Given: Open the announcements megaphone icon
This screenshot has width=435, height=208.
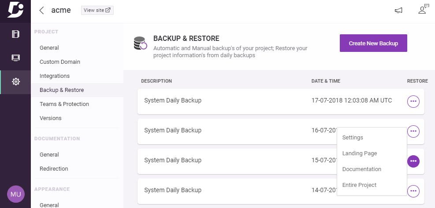Looking at the screenshot, I should pos(399,11).
